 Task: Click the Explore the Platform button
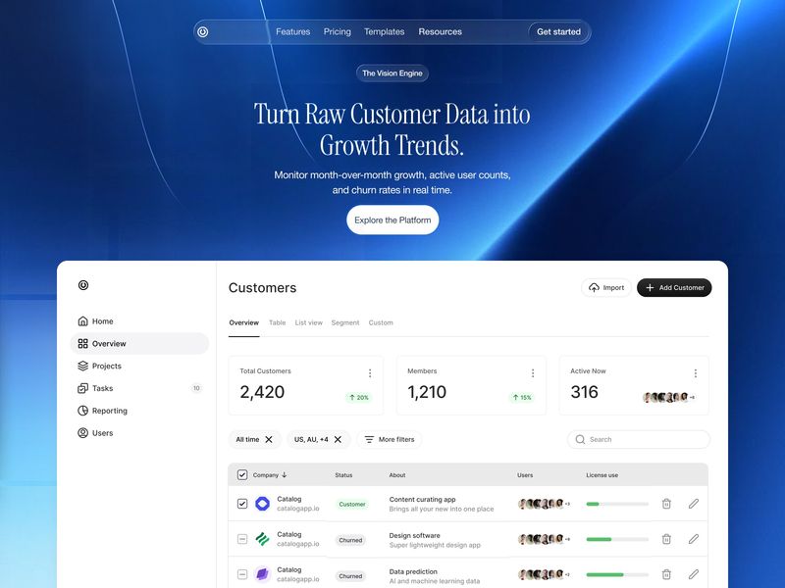coord(392,220)
